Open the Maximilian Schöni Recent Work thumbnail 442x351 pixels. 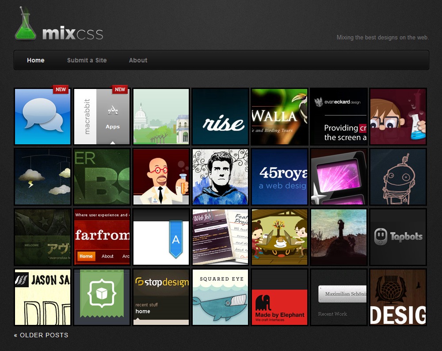[x=339, y=297]
